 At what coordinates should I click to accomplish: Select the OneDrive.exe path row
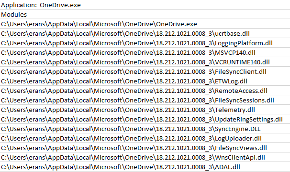pos(145,24)
